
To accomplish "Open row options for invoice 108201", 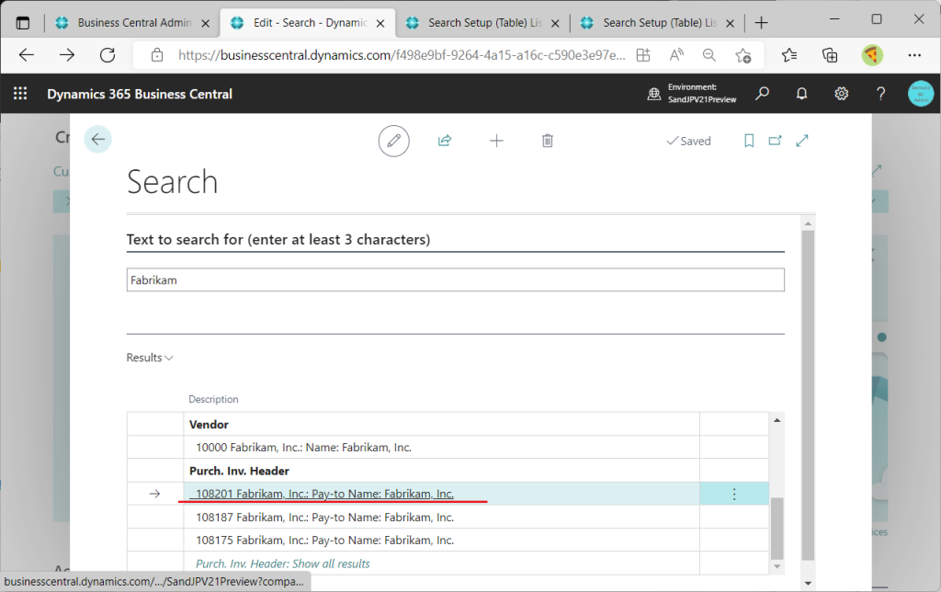I will point(734,495).
